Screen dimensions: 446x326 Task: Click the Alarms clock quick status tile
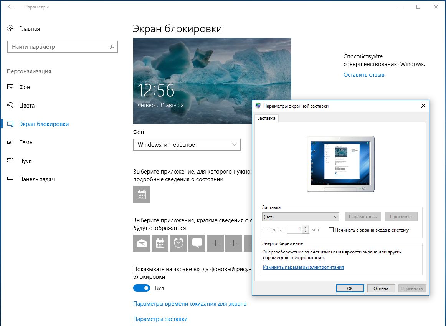[x=178, y=243]
